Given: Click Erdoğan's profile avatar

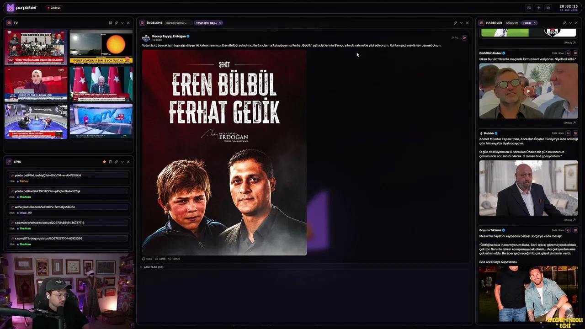Looking at the screenshot, I should coord(146,38).
